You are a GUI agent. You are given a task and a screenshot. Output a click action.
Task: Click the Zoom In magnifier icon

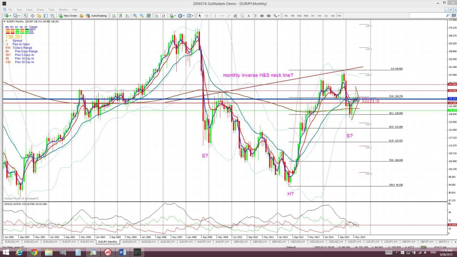pyautogui.click(x=135, y=16)
